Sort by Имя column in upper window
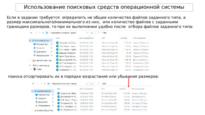Screen dimensions: 205x115 click(58, 38)
